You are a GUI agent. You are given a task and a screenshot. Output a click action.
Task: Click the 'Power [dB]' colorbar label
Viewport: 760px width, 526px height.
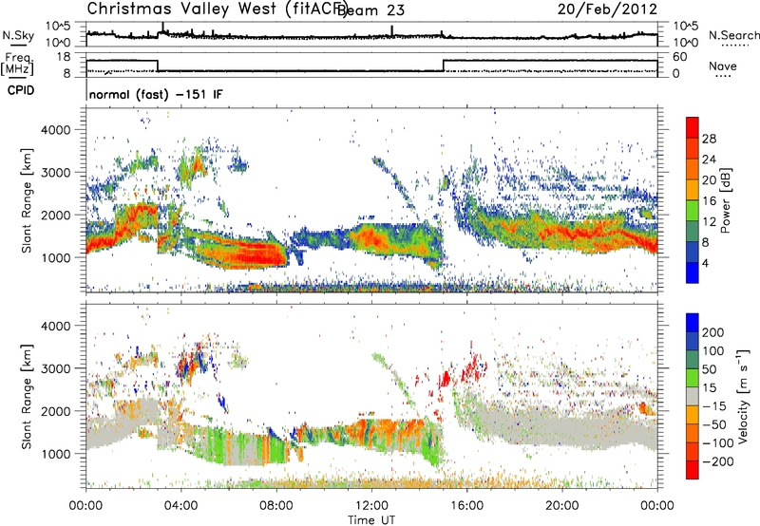[726, 200]
